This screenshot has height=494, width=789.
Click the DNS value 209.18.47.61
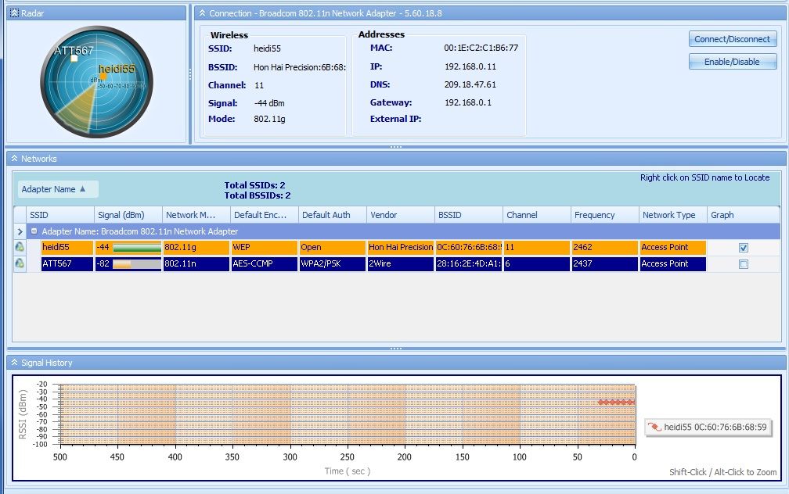(470, 84)
